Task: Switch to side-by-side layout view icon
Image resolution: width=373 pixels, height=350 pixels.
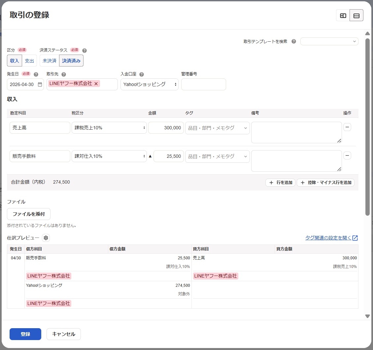Action: pos(343,16)
